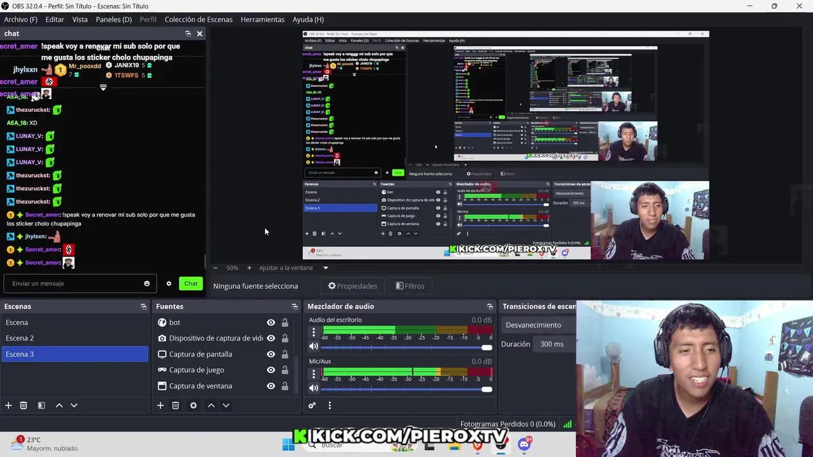
Task: Zoom out preview with the minus icon
Action: [x=215, y=268]
